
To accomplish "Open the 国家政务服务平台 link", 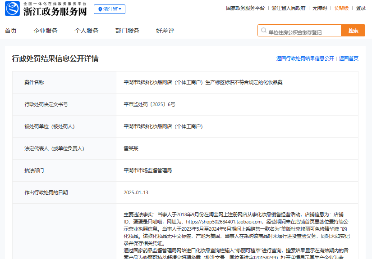I will point(245,8).
